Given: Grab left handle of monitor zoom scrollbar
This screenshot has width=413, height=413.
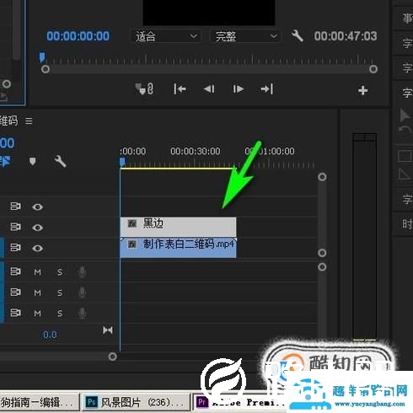Looking at the screenshot, I should coord(46,69).
